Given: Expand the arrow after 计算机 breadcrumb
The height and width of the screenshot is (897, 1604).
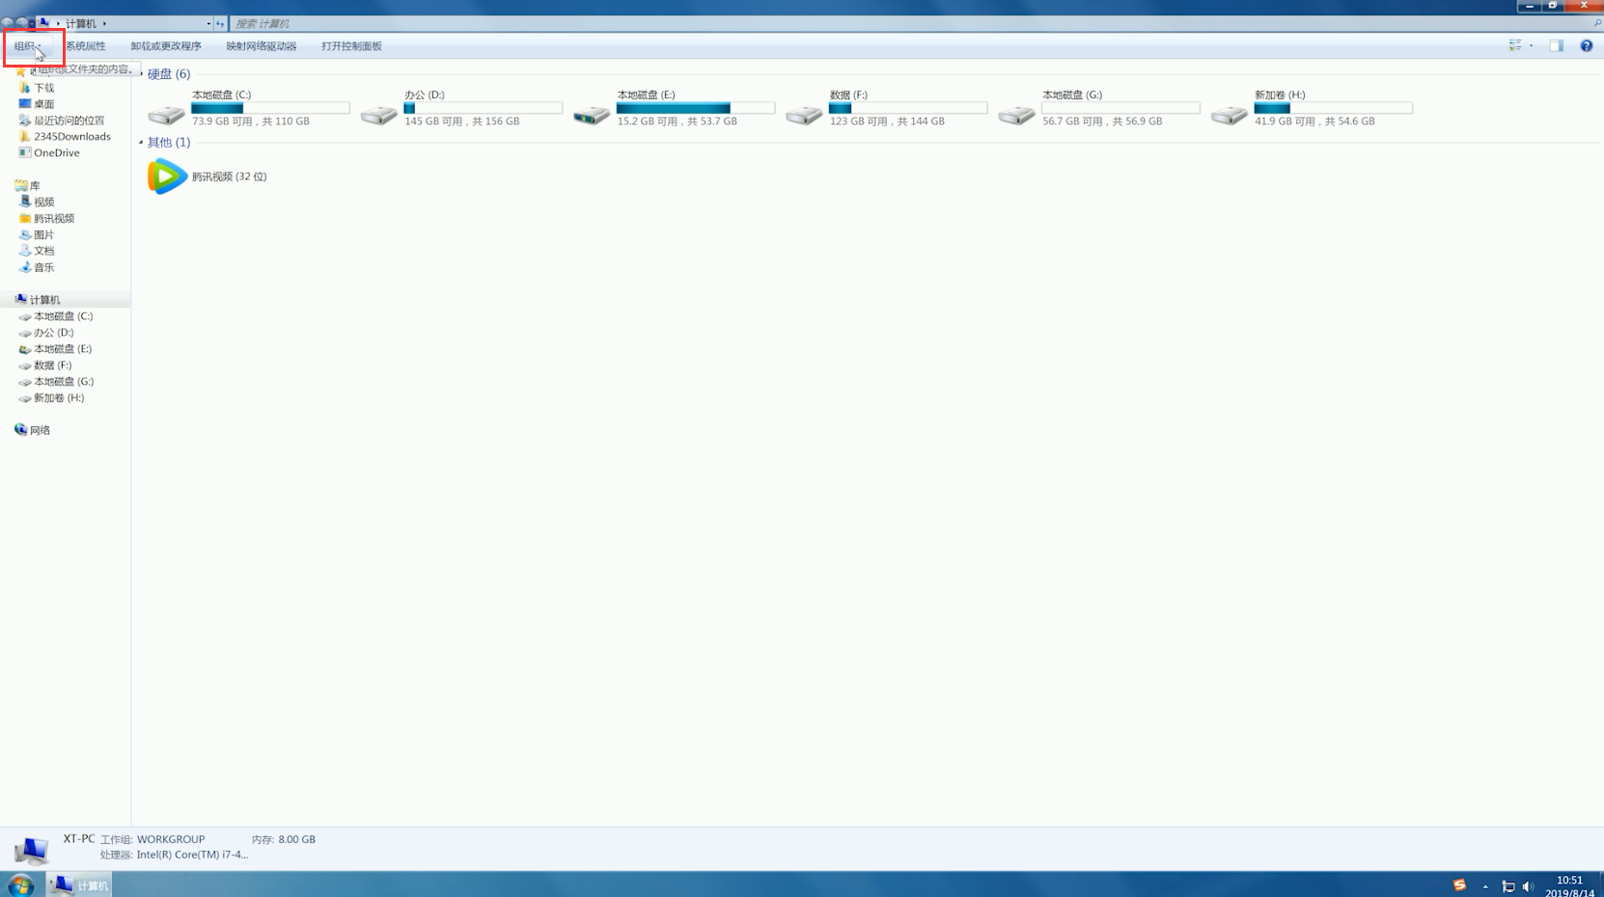Looking at the screenshot, I should 104,23.
